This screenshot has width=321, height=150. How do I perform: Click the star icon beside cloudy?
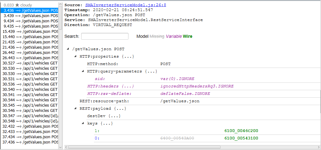pyautogui.click(x=17, y=5)
